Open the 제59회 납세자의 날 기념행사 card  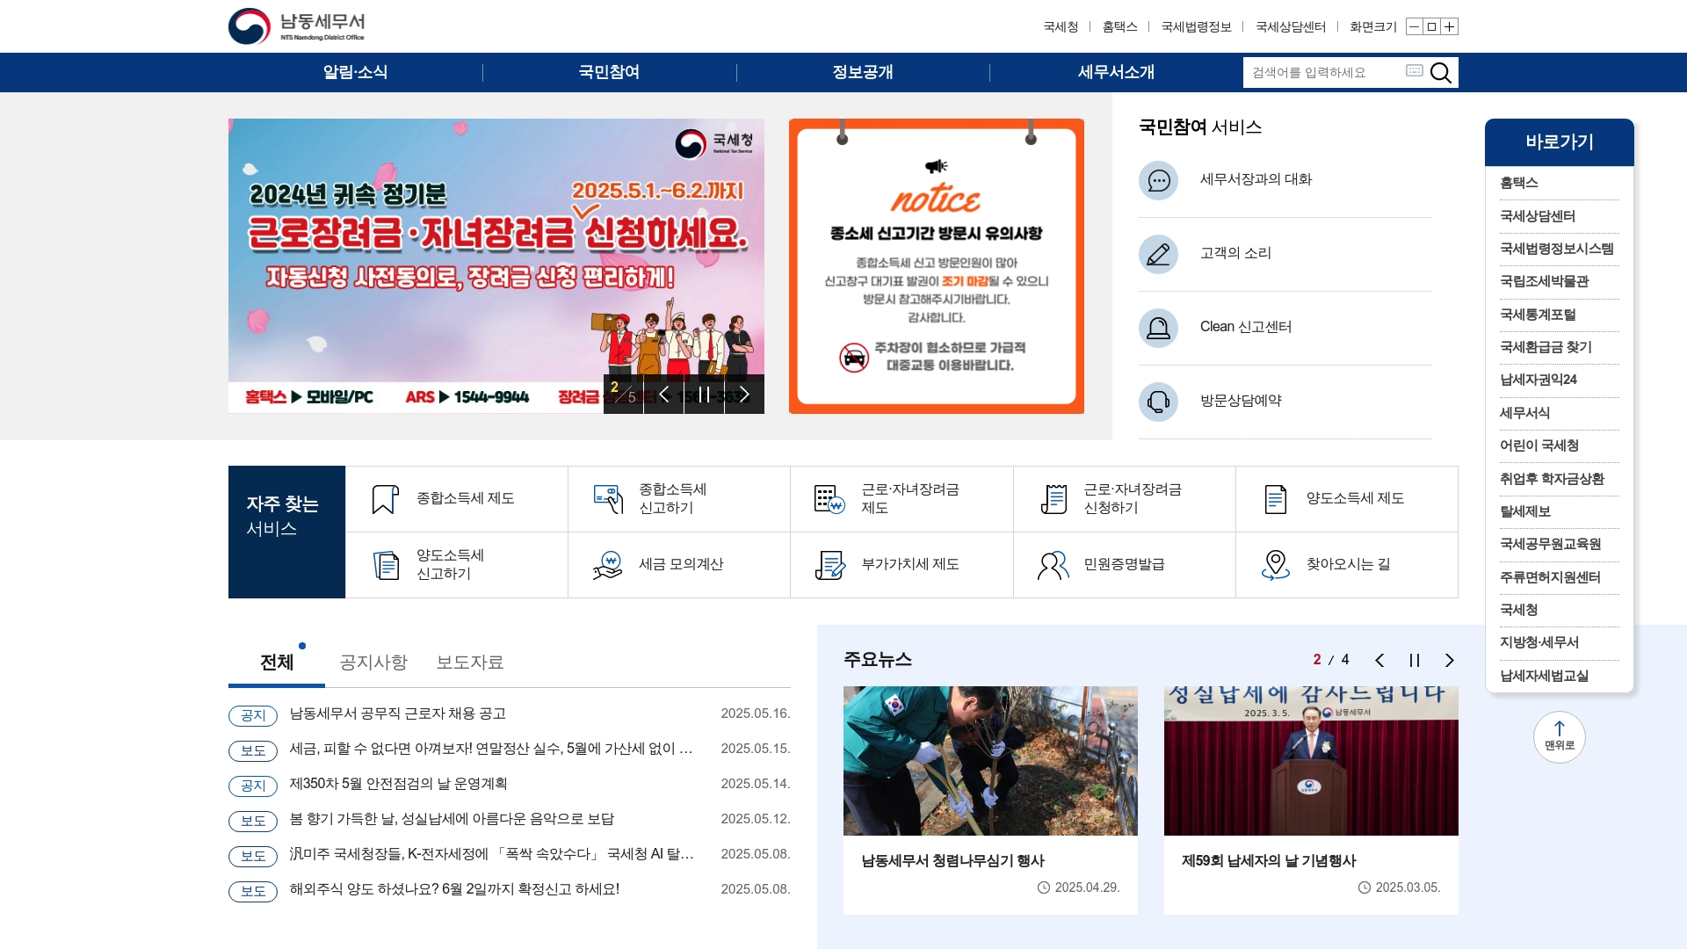pos(1311,800)
